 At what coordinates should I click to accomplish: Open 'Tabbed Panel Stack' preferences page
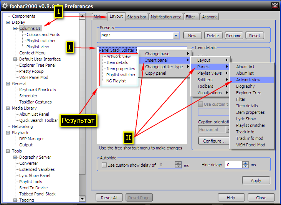click(37, 194)
